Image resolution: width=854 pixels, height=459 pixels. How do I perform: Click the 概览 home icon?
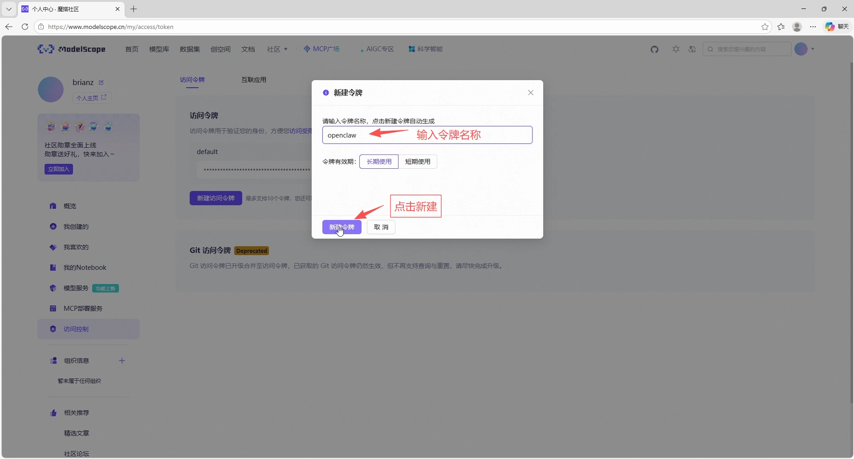[53, 206]
